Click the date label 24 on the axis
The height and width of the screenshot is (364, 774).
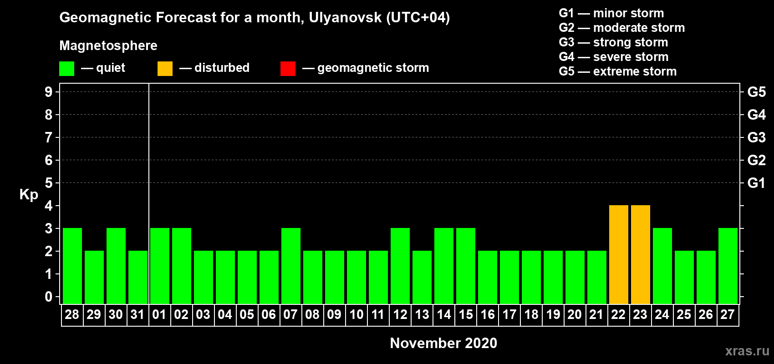[x=662, y=314]
